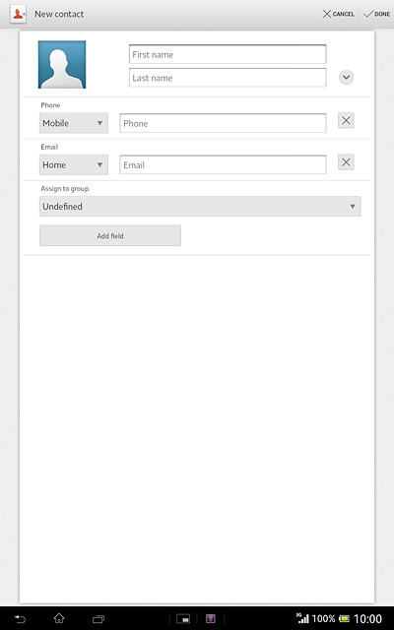
Task: Remove the Phone field with X
Action: click(x=346, y=120)
